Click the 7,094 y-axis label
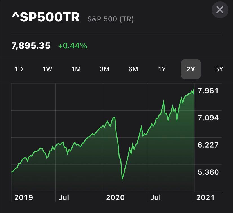The width and height of the screenshot is (233, 213). pyautogui.click(x=208, y=118)
